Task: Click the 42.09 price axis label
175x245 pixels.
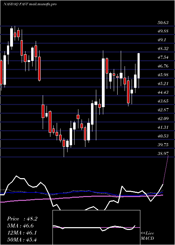Action: (163, 119)
